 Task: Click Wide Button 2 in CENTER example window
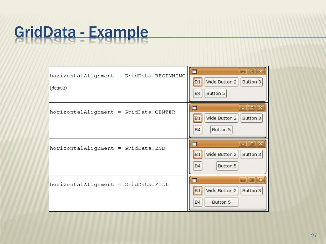coord(221,118)
